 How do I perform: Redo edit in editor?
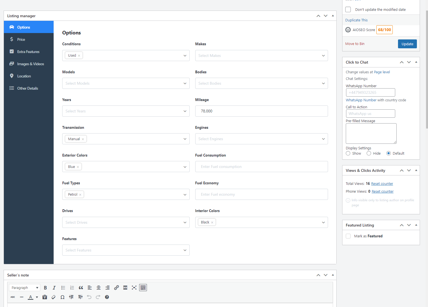click(98, 297)
